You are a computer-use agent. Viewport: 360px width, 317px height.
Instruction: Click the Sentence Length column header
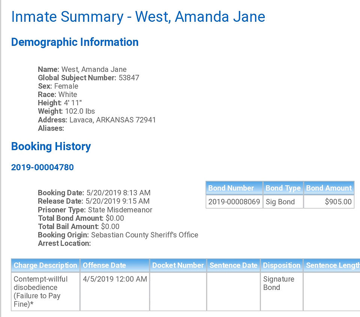point(332,265)
